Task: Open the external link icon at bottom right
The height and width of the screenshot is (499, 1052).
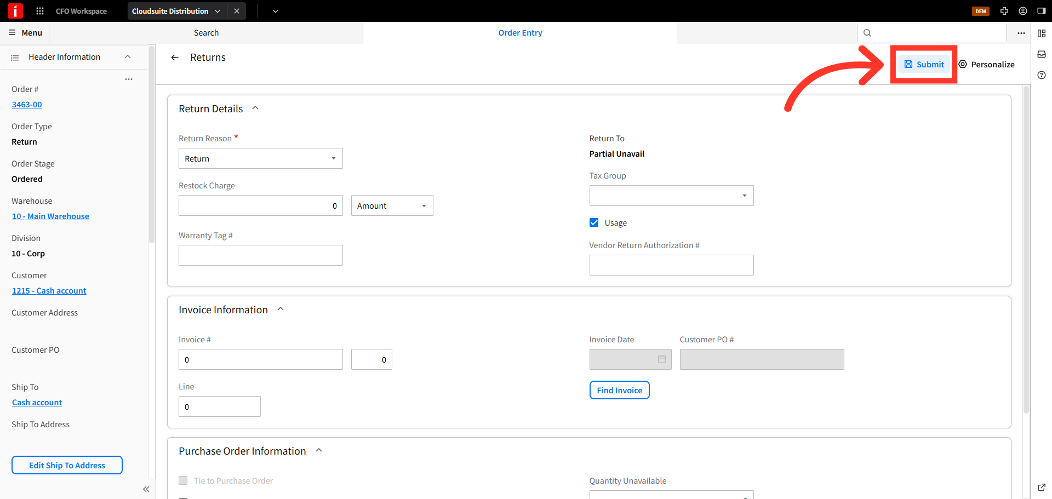Action: [x=1042, y=487]
